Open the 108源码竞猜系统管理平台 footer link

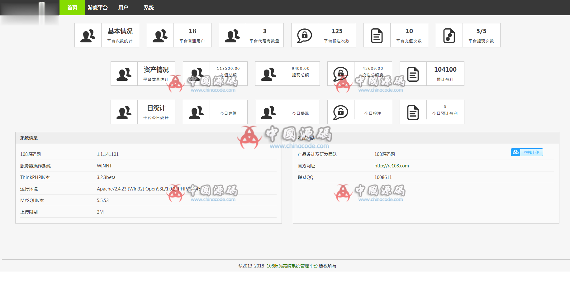(x=292, y=266)
